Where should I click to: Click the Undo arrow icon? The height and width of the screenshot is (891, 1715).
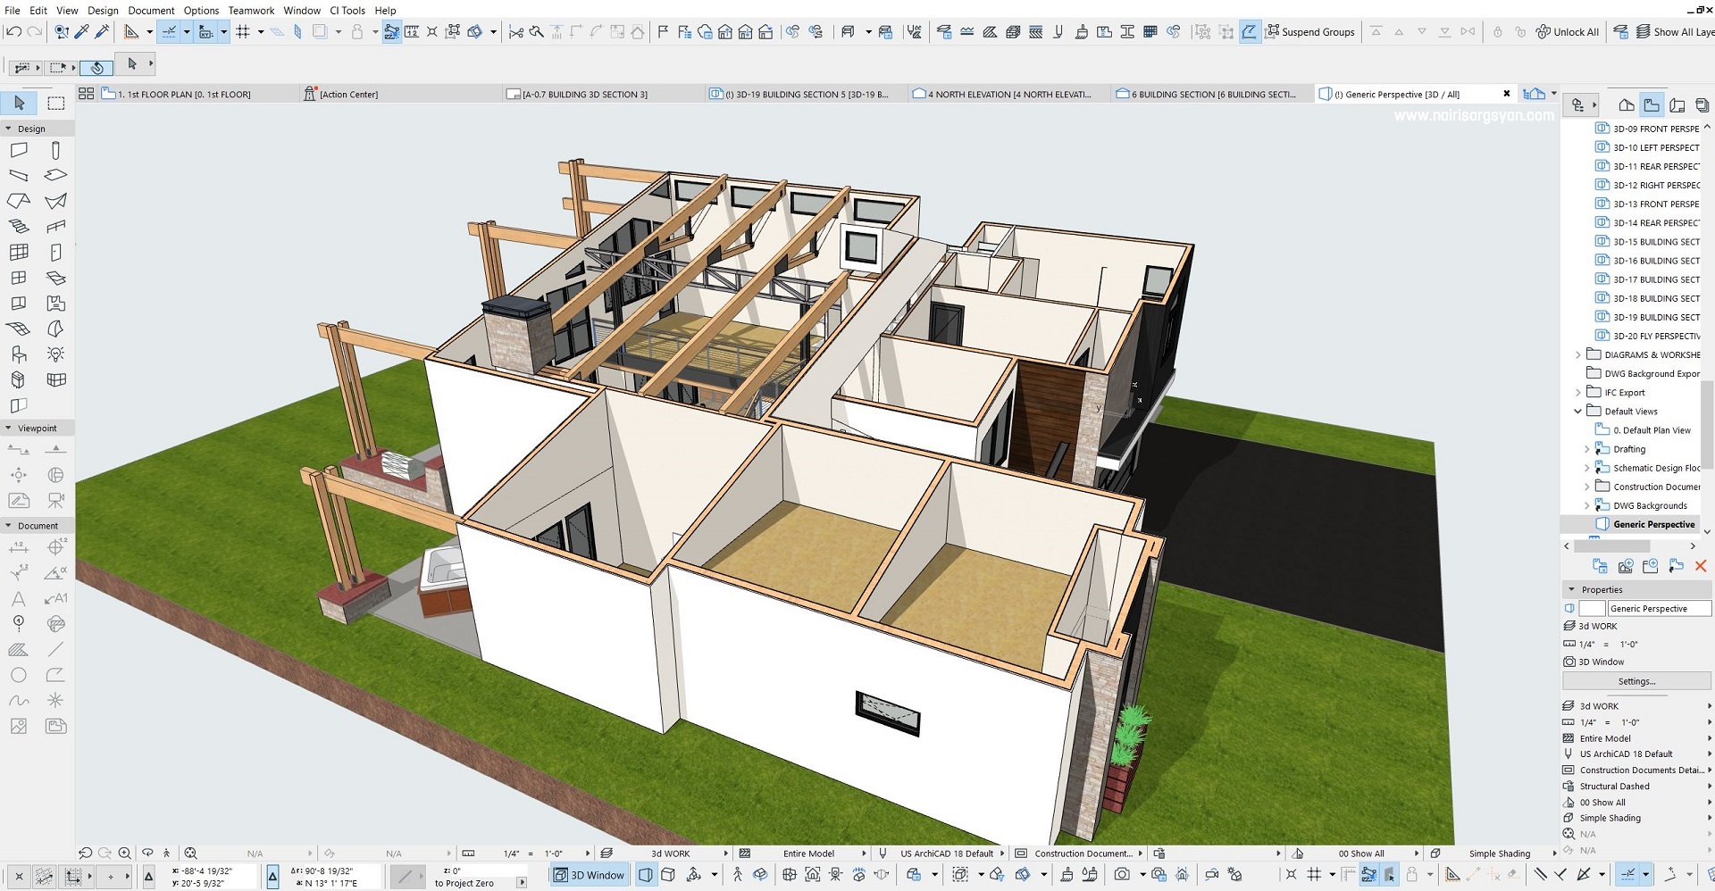13,32
